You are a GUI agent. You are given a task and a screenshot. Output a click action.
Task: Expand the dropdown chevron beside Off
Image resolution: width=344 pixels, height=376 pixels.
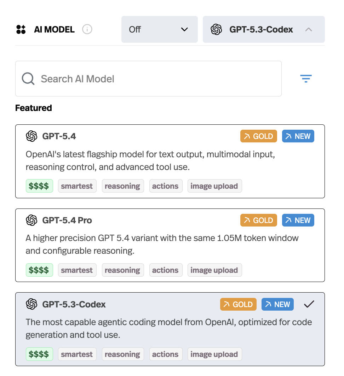[x=184, y=30]
